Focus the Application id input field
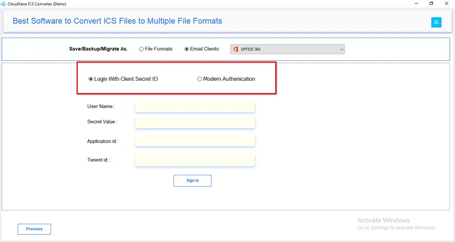The image size is (455, 242). [x=195, y=141]
